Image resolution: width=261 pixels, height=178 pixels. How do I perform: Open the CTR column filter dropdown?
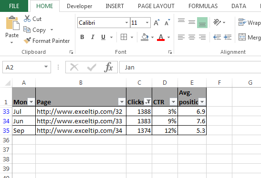pyautogui.click(x=174, y=102)
